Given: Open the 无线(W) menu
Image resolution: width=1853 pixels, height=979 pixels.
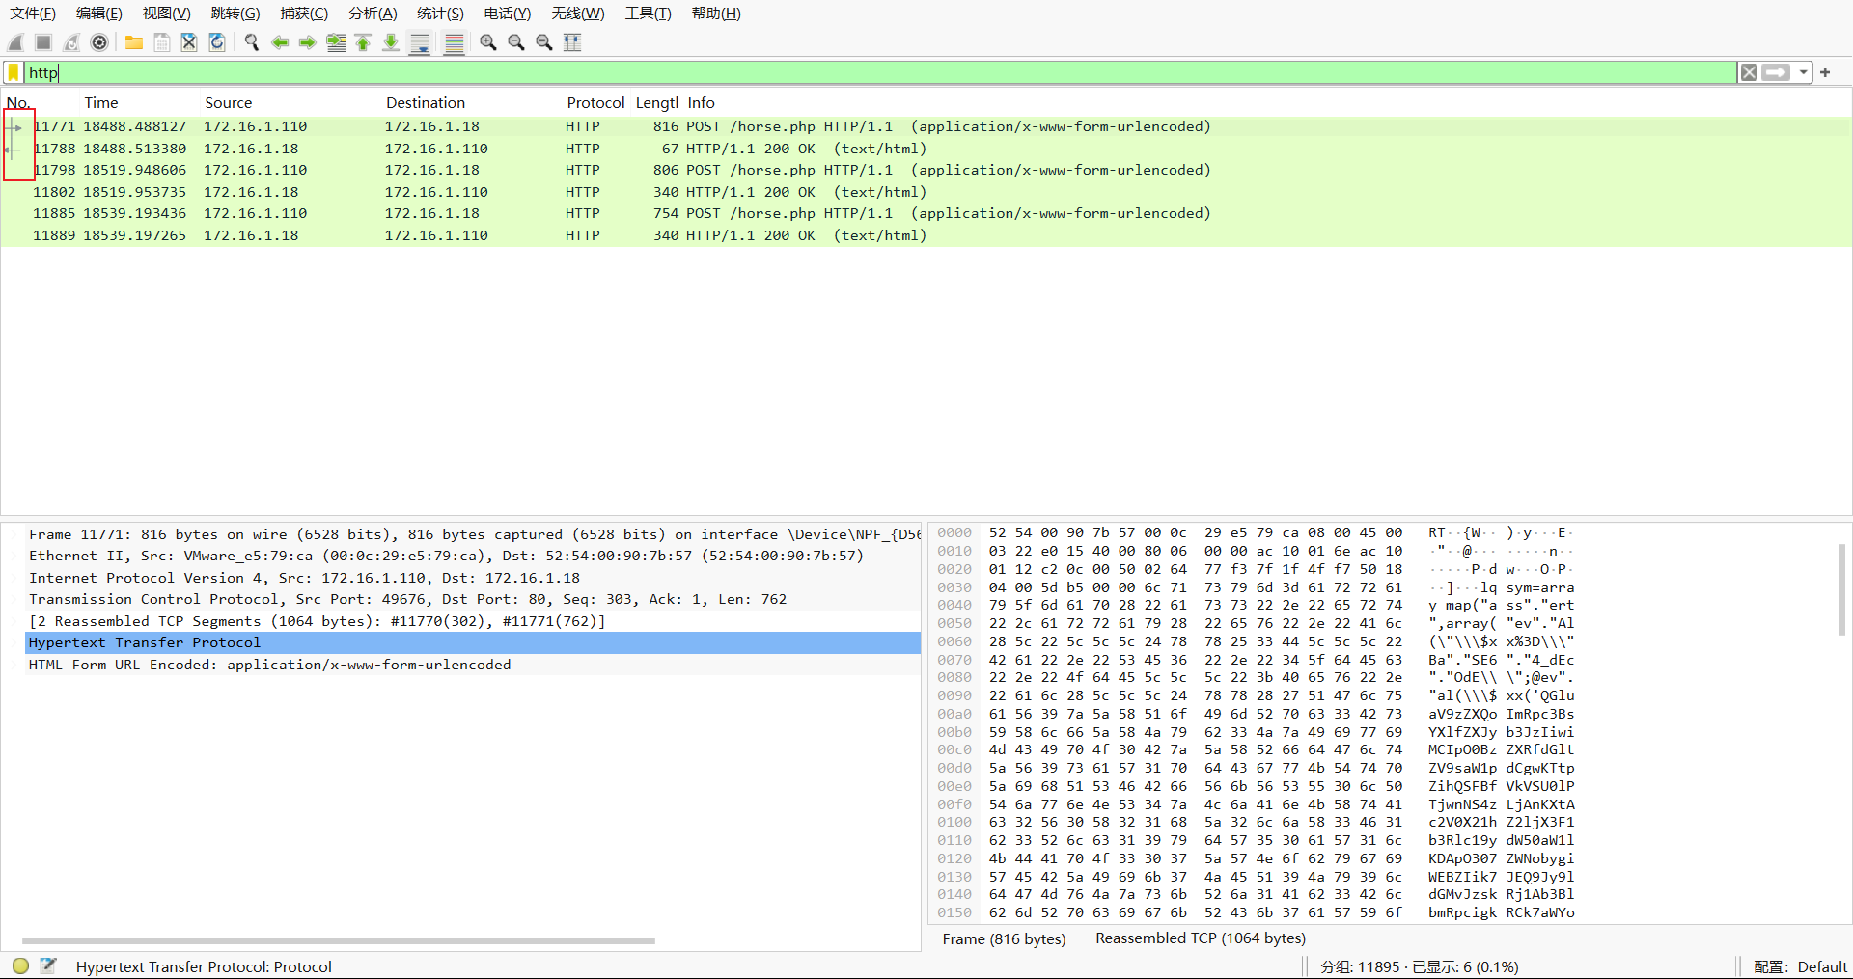Looking at the screenshot, I should (578, 14).
